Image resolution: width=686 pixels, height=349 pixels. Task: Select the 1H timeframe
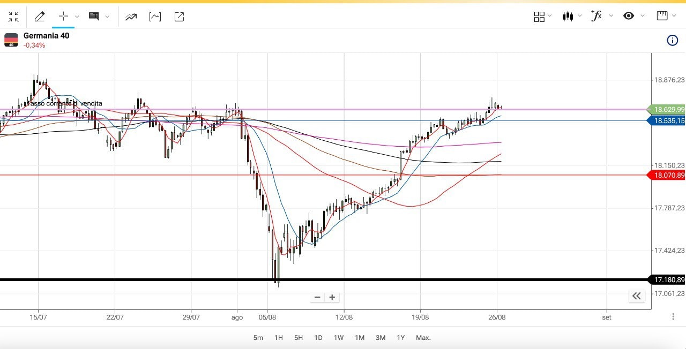[x=279, y=338]
